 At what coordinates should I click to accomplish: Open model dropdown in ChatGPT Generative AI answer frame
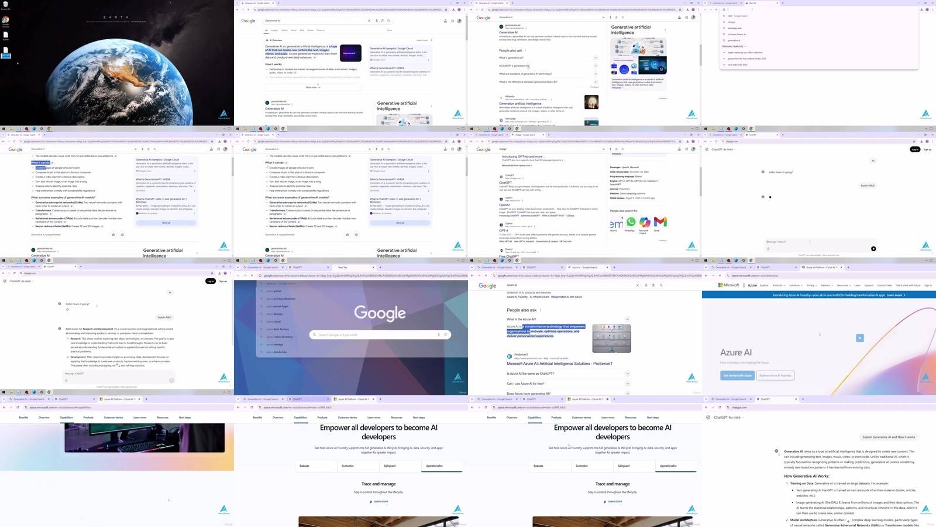pyautogui.click(x=728, y=418)
